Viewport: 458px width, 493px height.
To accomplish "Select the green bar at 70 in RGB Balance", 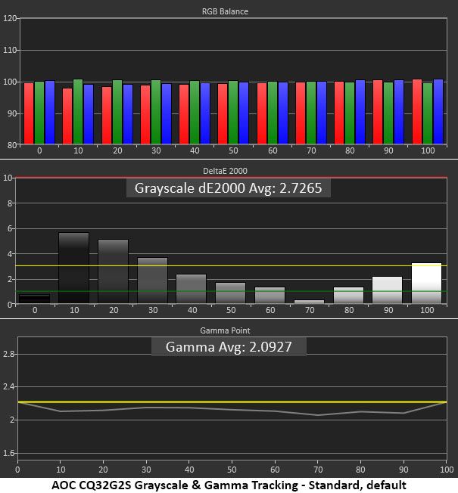I will click(311, 113).
